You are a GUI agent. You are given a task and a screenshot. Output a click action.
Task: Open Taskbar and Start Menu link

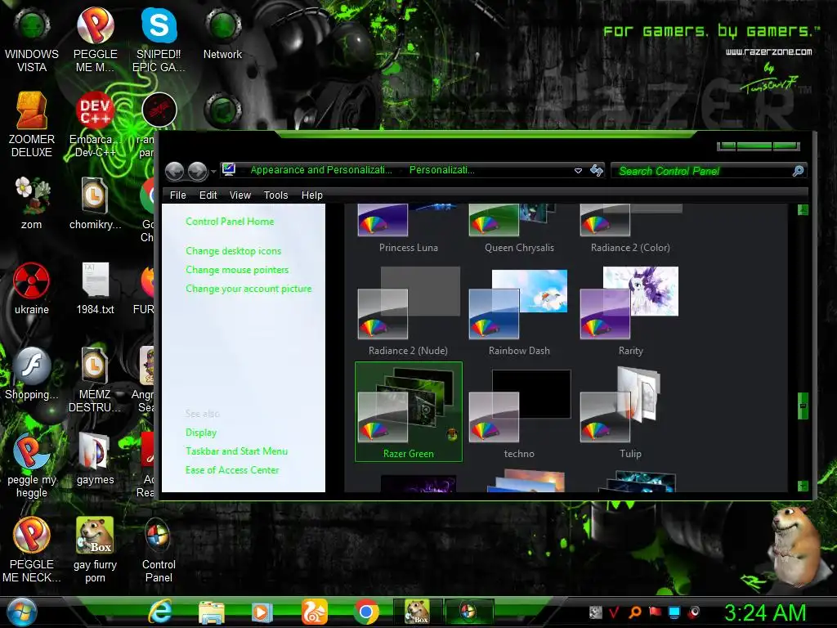236,451
